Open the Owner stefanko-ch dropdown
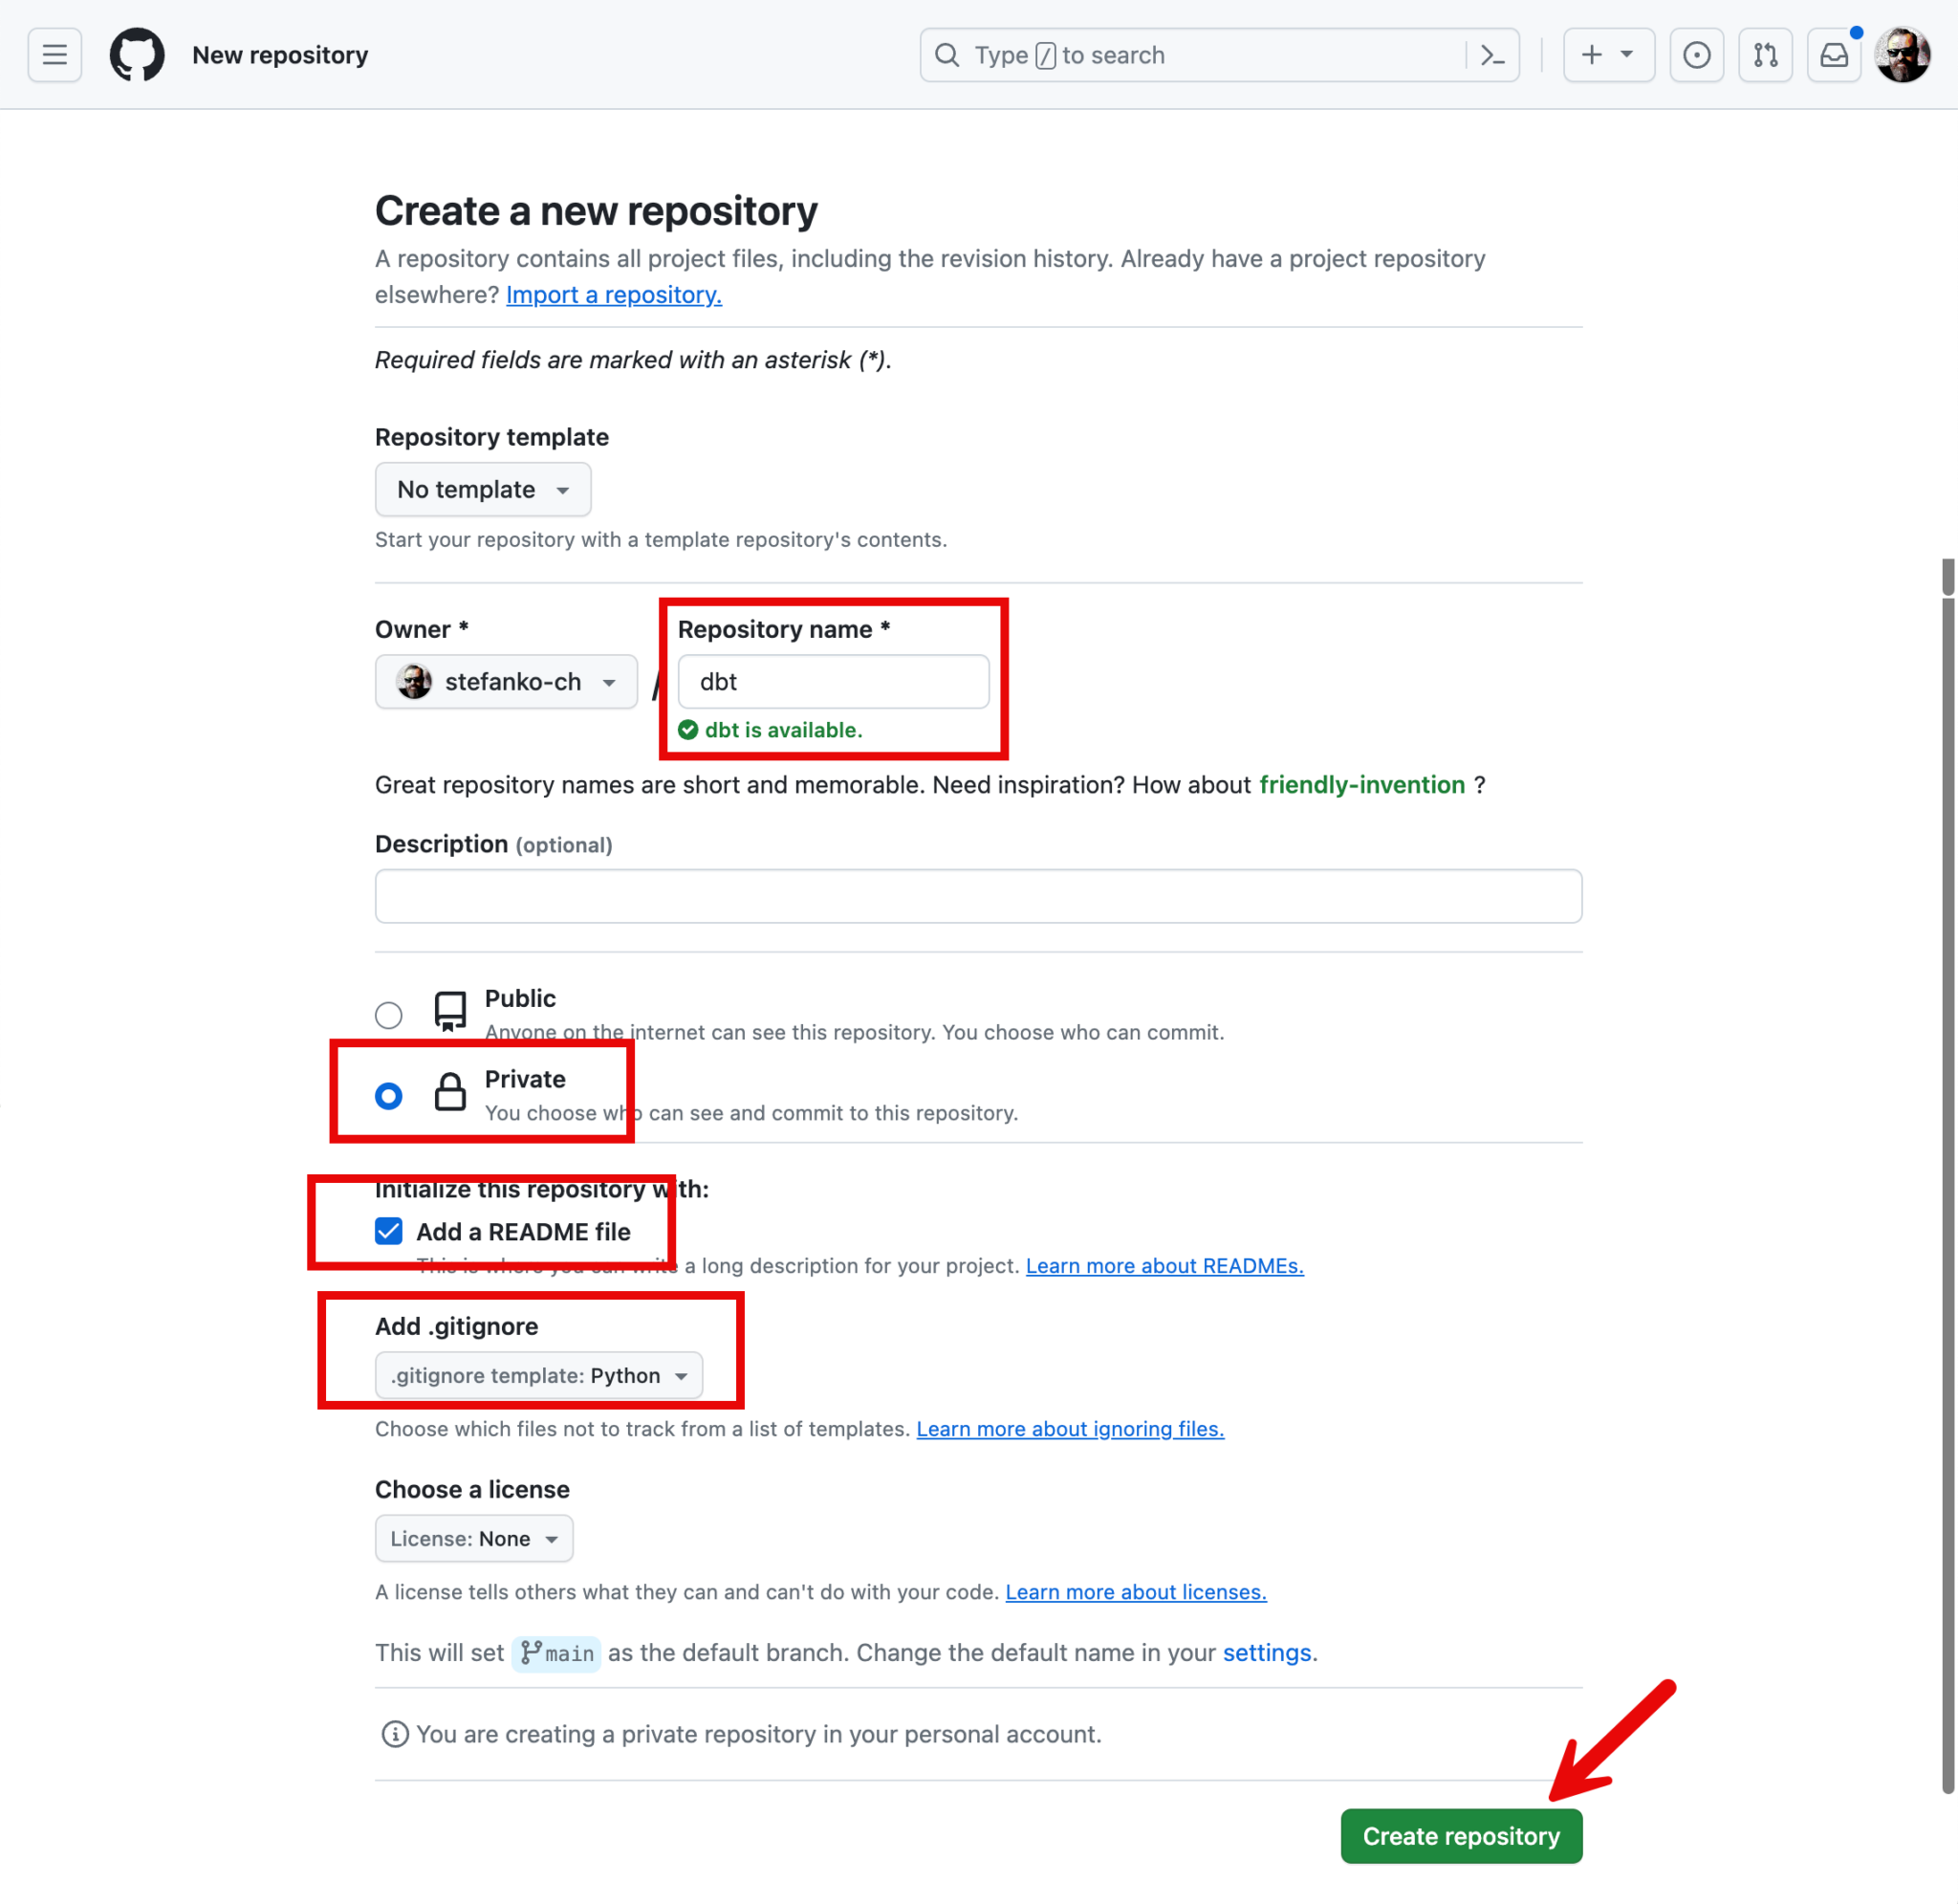Screen dimensions: 1958x1904 tap(506, 682)
